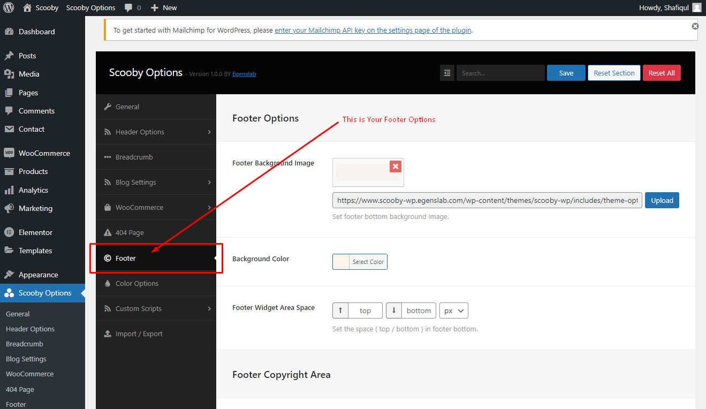Dismiss the Mailchimp notice with the X
706x409 pixels.
[x=695, y=26]
